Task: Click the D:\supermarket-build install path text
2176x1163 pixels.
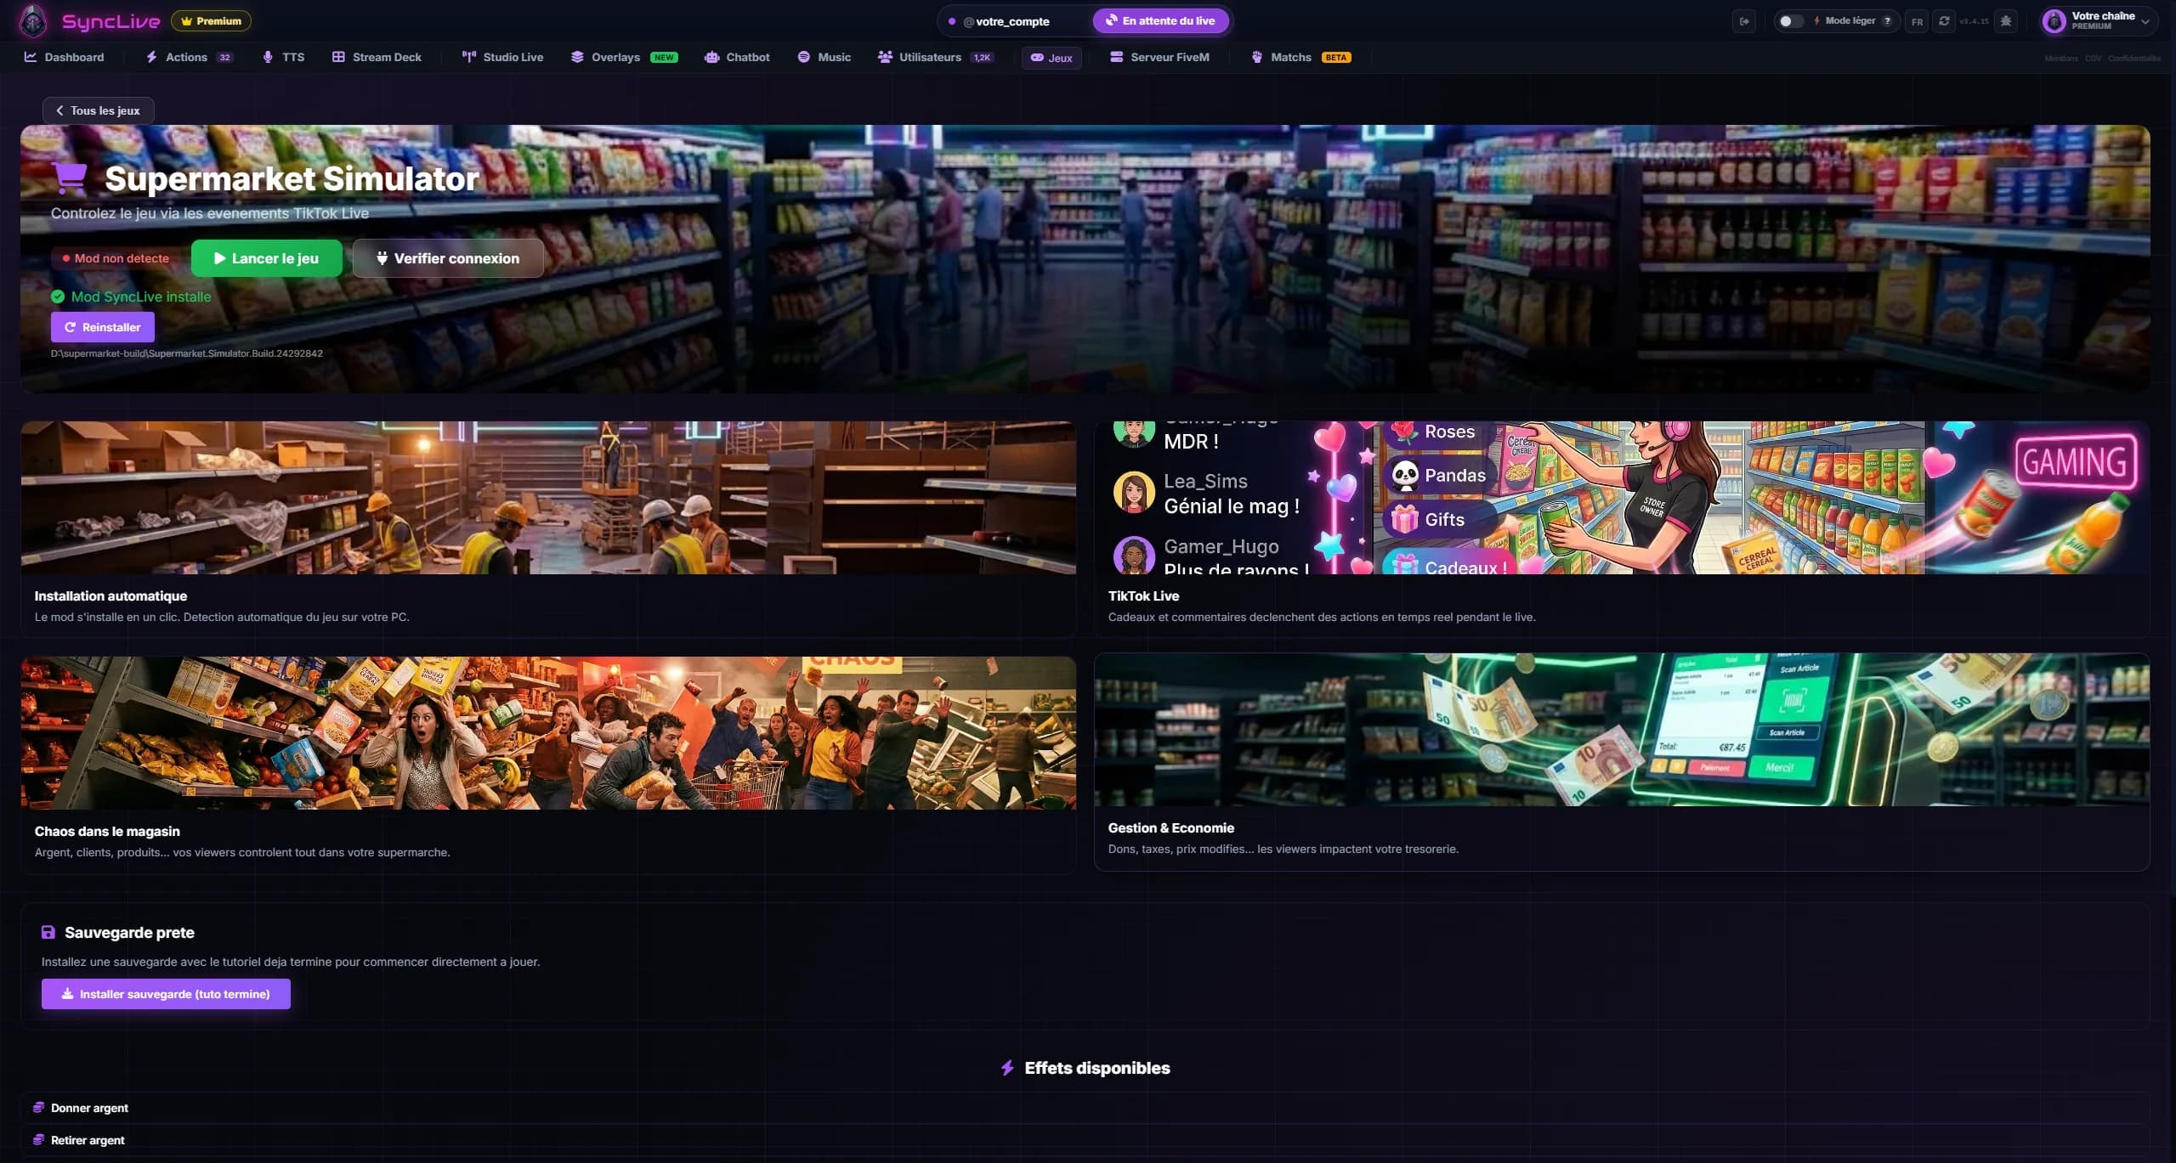Action: pos(187,353)
